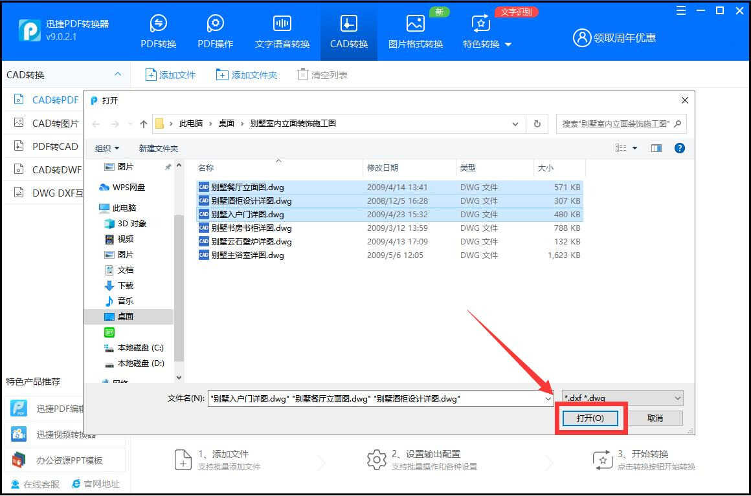
Task: Click the 添加文件 toolbar button
Action: 170,74
